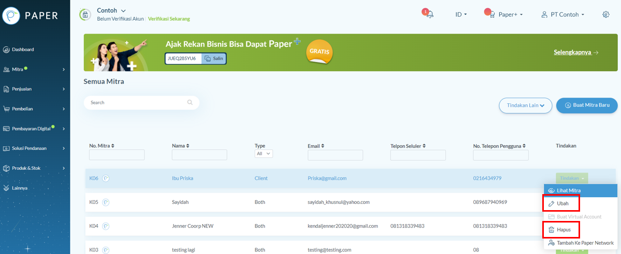The height and width of the screenshot is (254, 621).
Task: Click the Mitra people icon in sidebar
Action: click(6, 70)
